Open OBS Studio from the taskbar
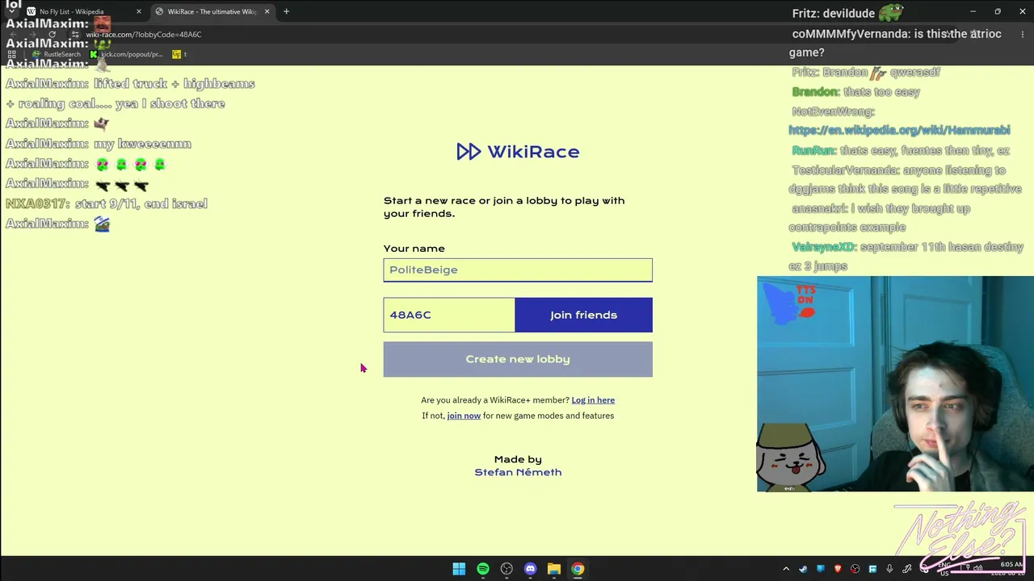1034x581 pixels. [506, 569]
